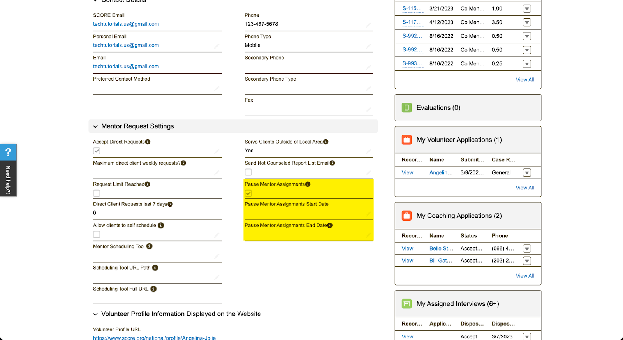Click Phone column header in Coaching Applications
This screenshot has width=623, height=340.
tap(500, 236)
